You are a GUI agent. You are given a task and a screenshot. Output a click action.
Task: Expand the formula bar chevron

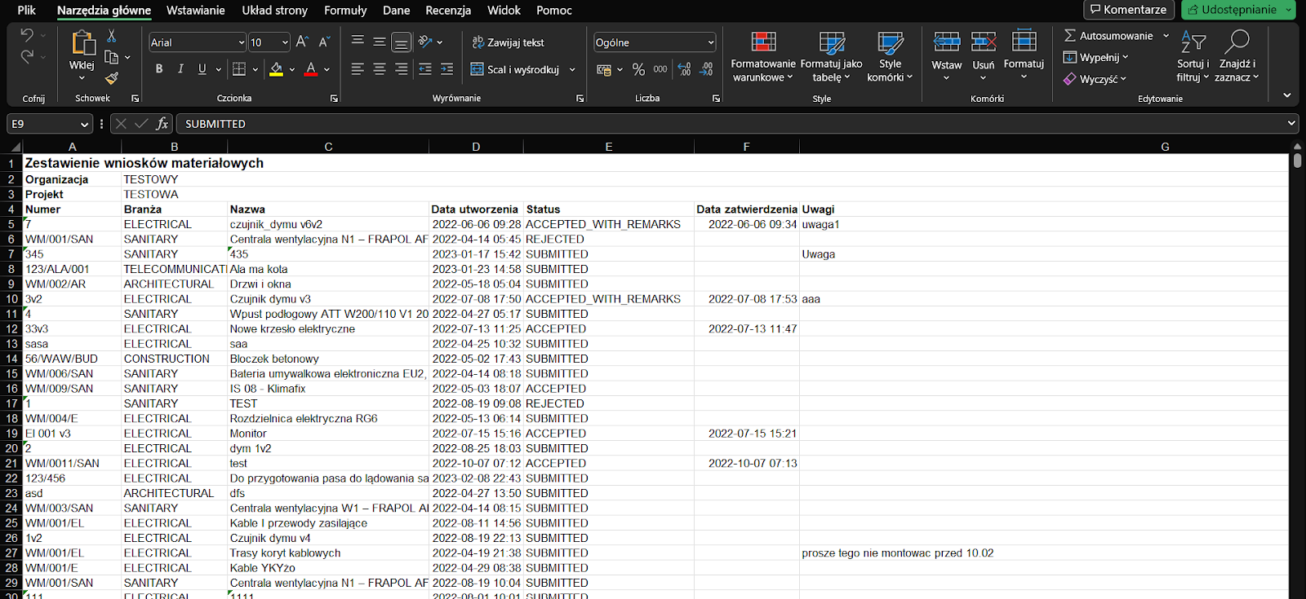pos(1291,123)
